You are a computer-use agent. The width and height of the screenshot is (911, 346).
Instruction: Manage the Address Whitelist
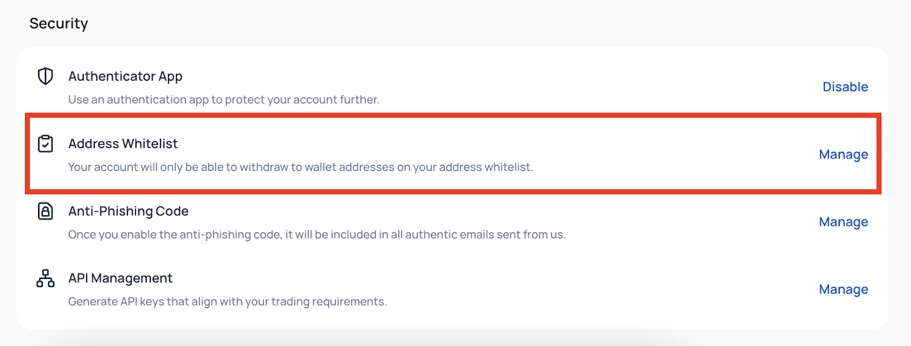(x=843, y=154)
